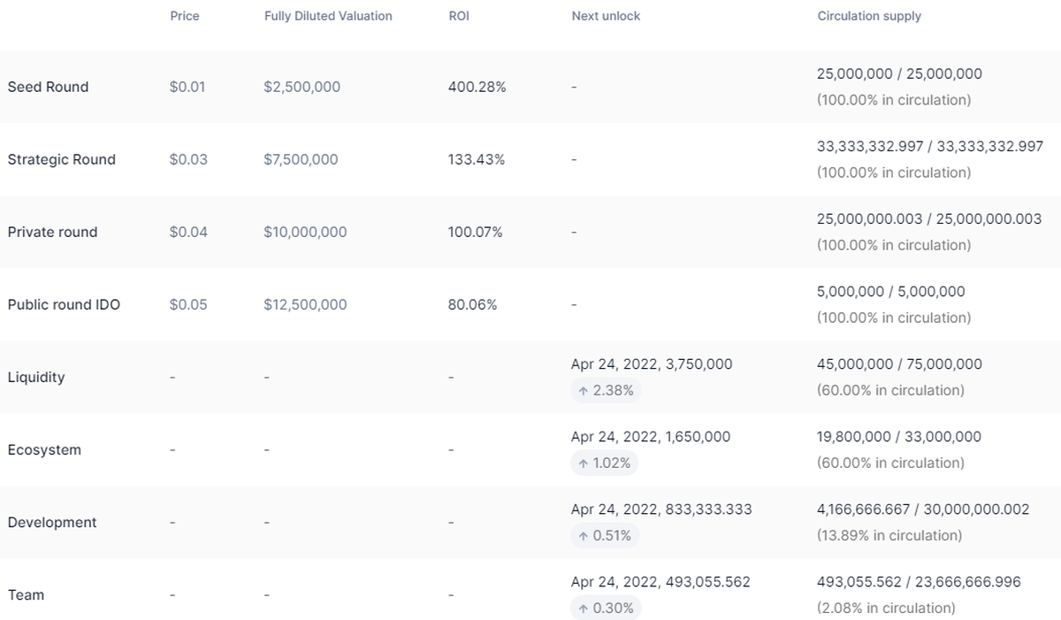Click the Team 0.30% up-arrow badge
The width and height of the screenshot is (1061, 620).
click(x=607, y=608)
